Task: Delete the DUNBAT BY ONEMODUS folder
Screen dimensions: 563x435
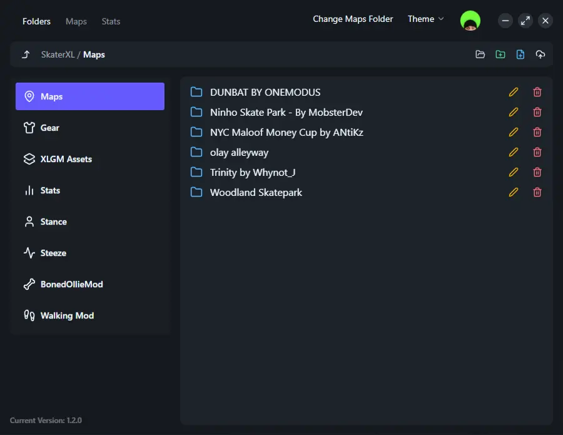Action: [x=537, y=92]
